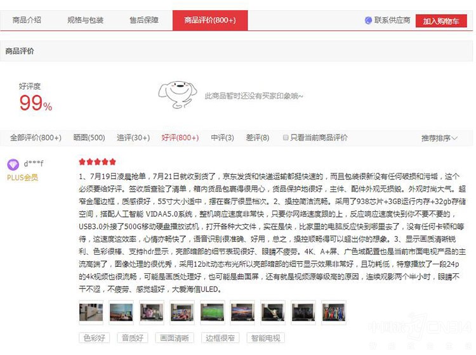This screenshot has height=355, width=476.
Task: Enable 只看当前商品评价 checkbox
Action: tap(286, 138)
